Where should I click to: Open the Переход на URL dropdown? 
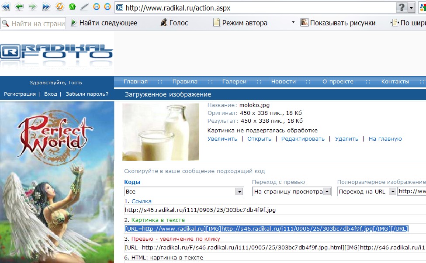(x=367, y=191)
